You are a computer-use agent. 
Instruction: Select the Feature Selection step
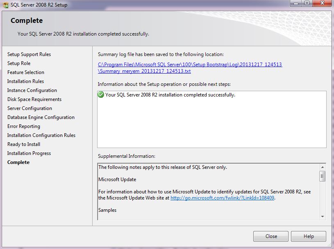click(x=25, y=72)
